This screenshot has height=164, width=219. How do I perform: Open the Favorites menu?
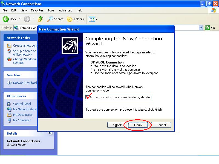(37, 10)
